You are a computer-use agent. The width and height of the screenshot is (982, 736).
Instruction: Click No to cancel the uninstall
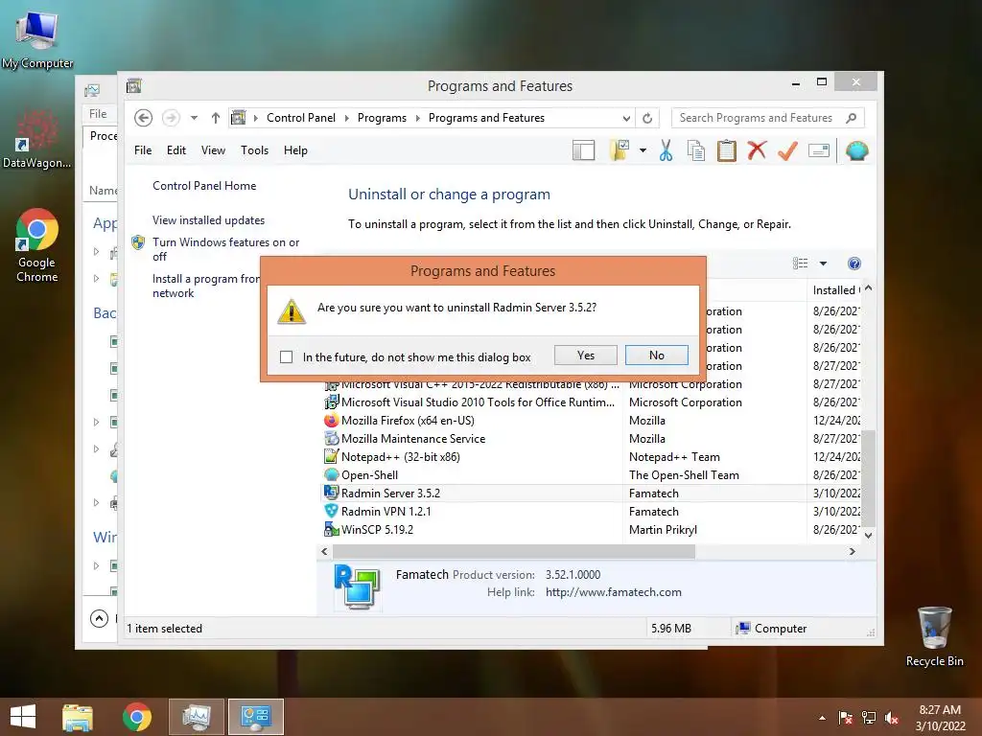(656, 356)
